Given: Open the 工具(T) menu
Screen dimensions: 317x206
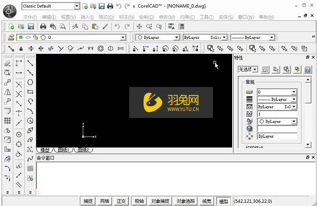Looking at the screenshot, I should pyautogui.click(x=207, y=17).
